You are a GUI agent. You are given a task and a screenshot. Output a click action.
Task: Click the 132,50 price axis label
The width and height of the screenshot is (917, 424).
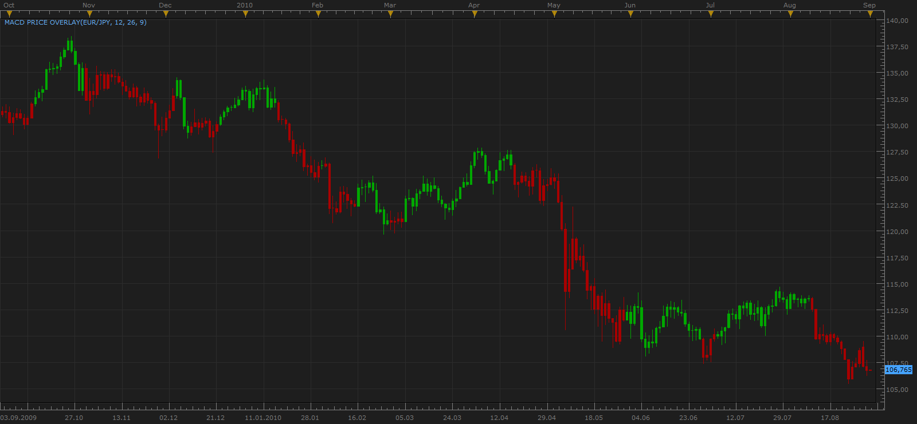tap(898, 100)
